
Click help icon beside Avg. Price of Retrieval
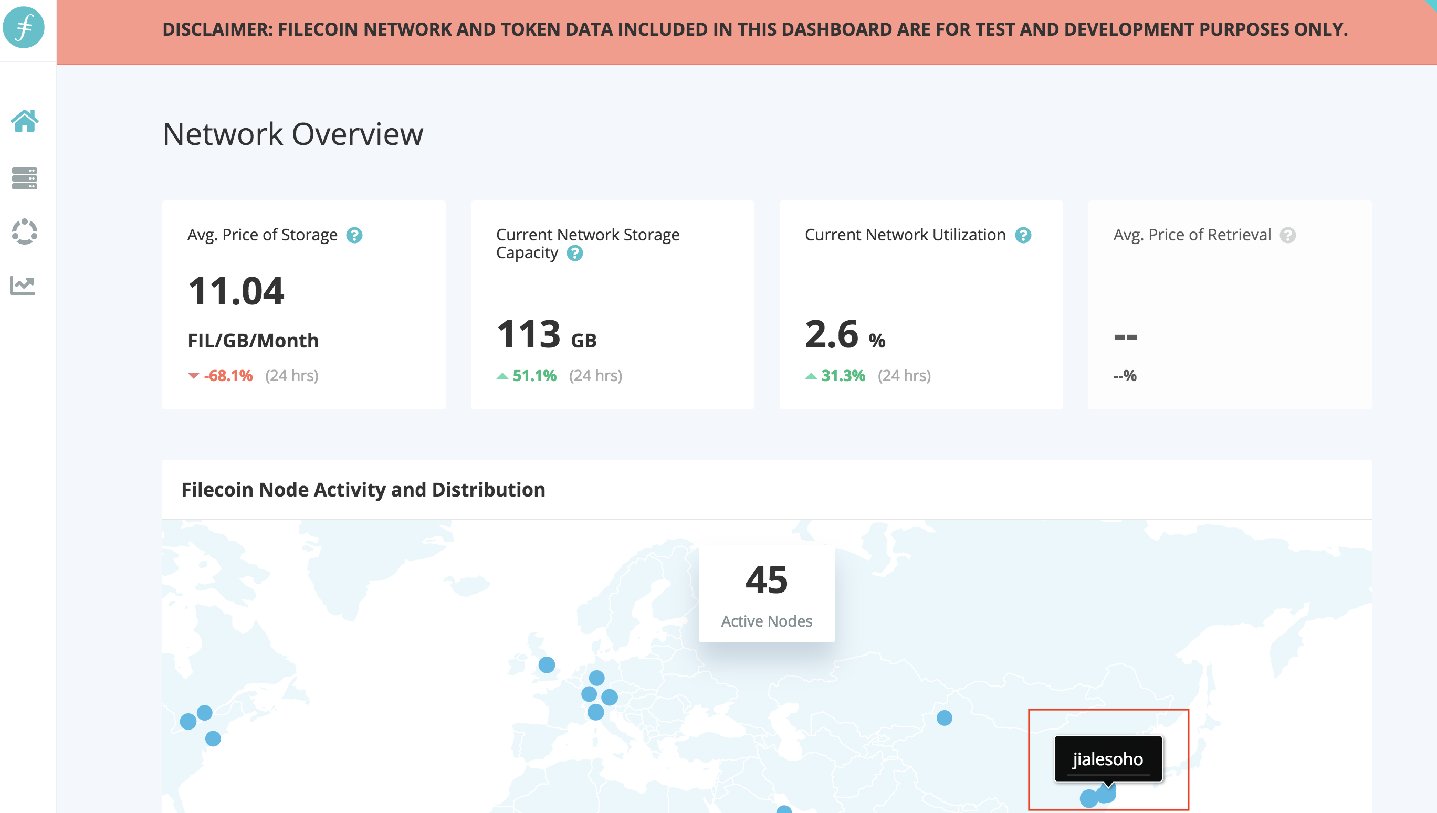pyautogui.click(x=1287, y=235)
